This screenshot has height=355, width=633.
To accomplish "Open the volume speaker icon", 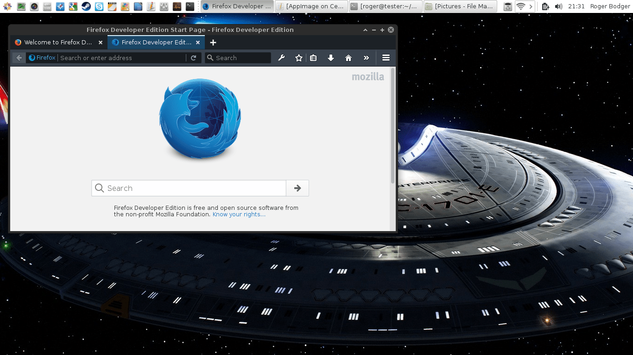I will coord(558,6).
